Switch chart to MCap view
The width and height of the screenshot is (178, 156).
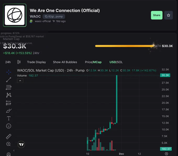pyautogui.click(x=97, y=62)
